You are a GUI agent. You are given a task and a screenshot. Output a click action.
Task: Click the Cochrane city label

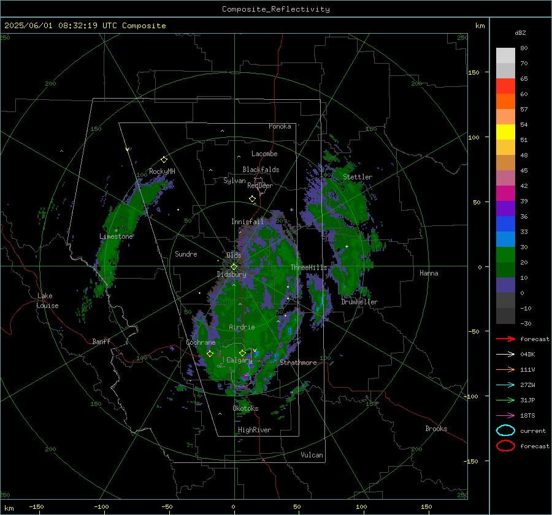(x=201, y=342)
